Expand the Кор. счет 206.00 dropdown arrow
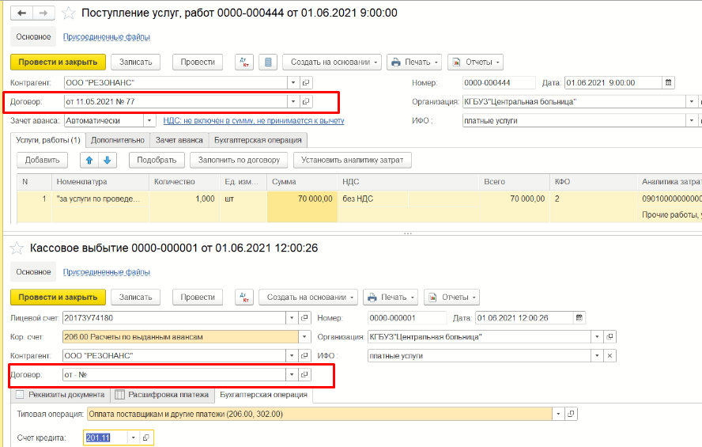702x447 pixels. click(305, 337)
